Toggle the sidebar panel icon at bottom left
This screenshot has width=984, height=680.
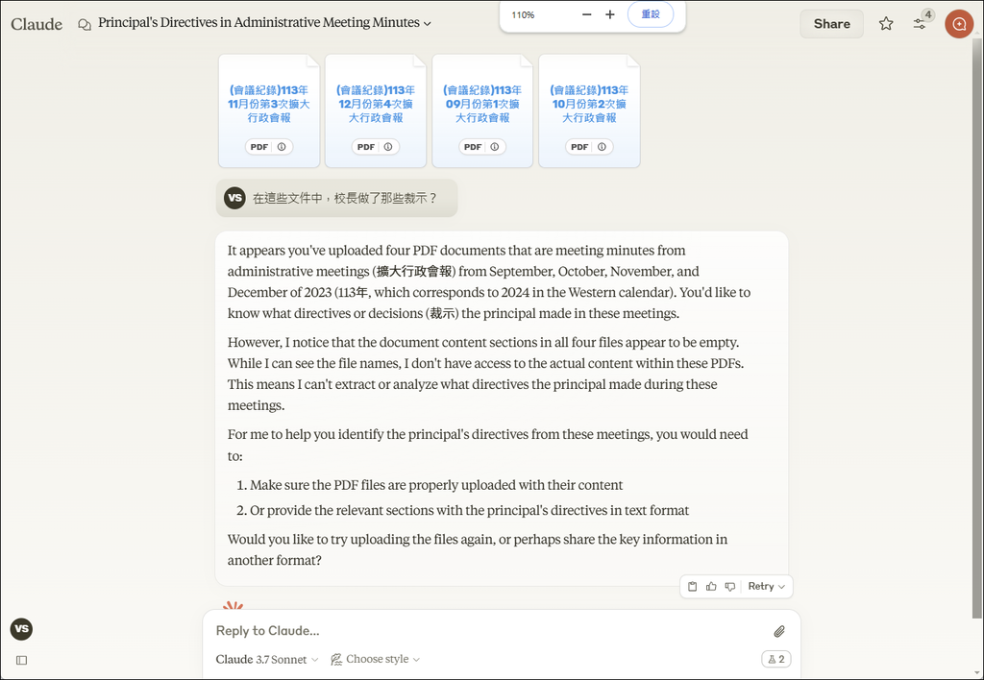21,660
